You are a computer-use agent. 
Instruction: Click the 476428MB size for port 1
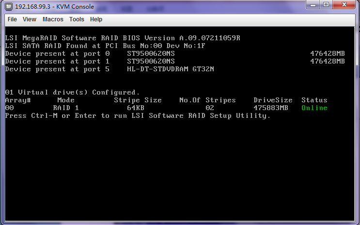328,62
